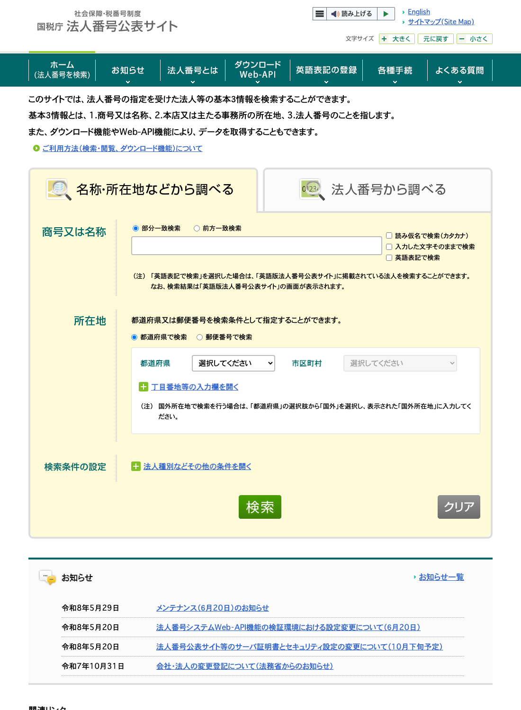Open the 各種手続 navigation menu
This screenshot has height=710, width=521.
coord(395,70)
